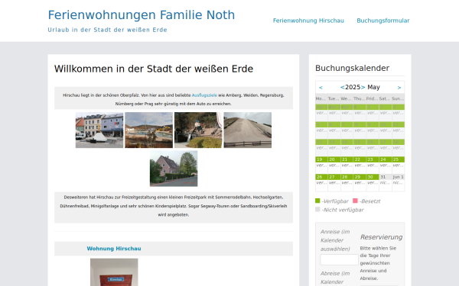Viewport: 459px width, 286px height.
Task: Go to previous month in calendar
Action: (x=321, y=88)
